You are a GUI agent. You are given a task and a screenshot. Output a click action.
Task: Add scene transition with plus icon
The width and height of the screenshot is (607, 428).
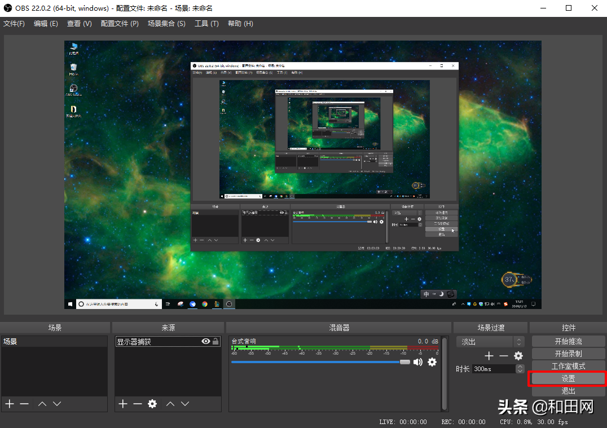click(x=489, y=356)
